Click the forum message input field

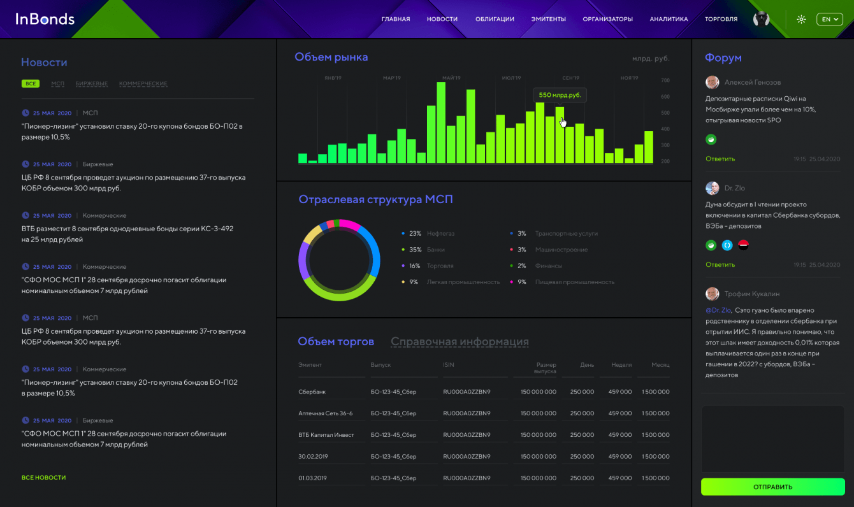pyautogui.click(x=772, y=439)
